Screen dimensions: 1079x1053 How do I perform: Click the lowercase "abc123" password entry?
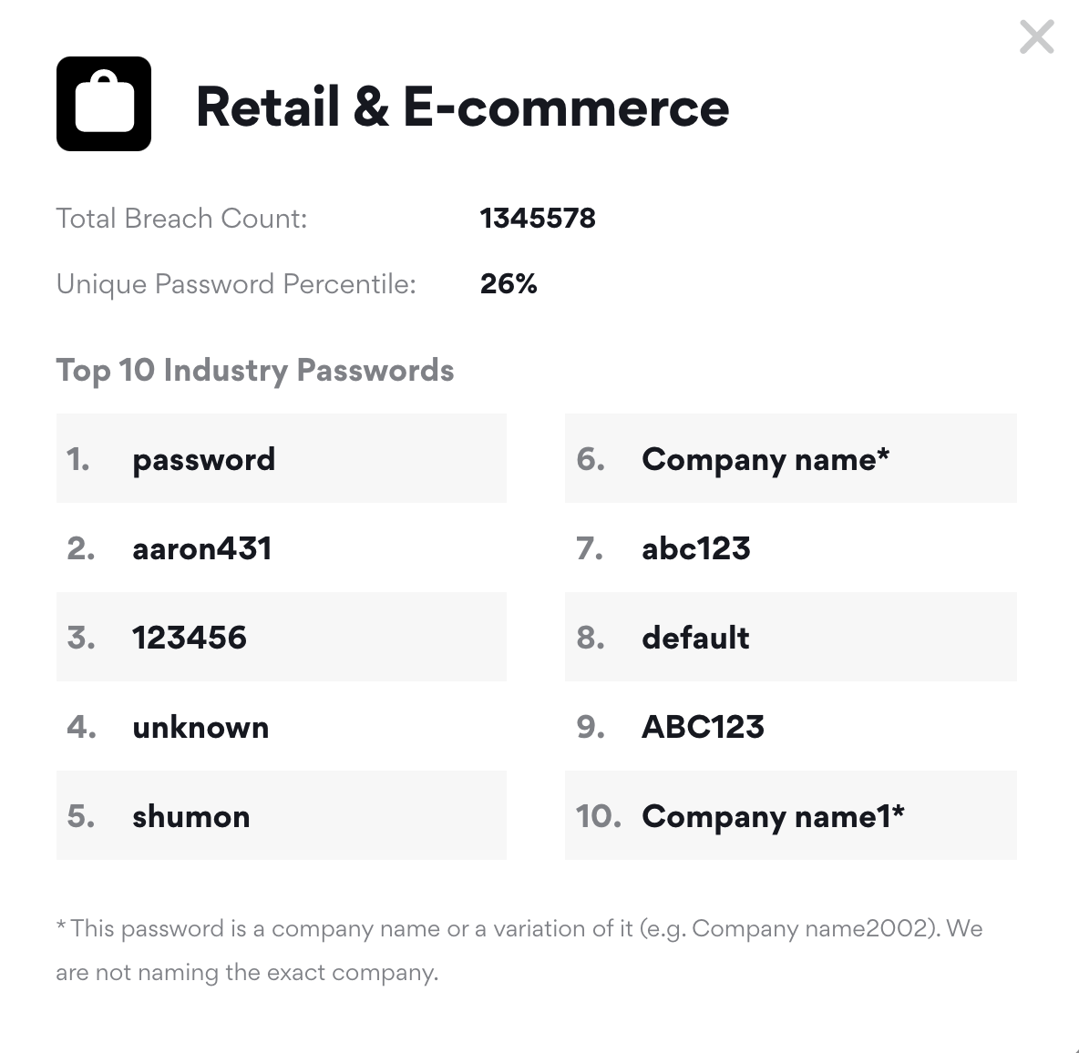pos(696,548)
